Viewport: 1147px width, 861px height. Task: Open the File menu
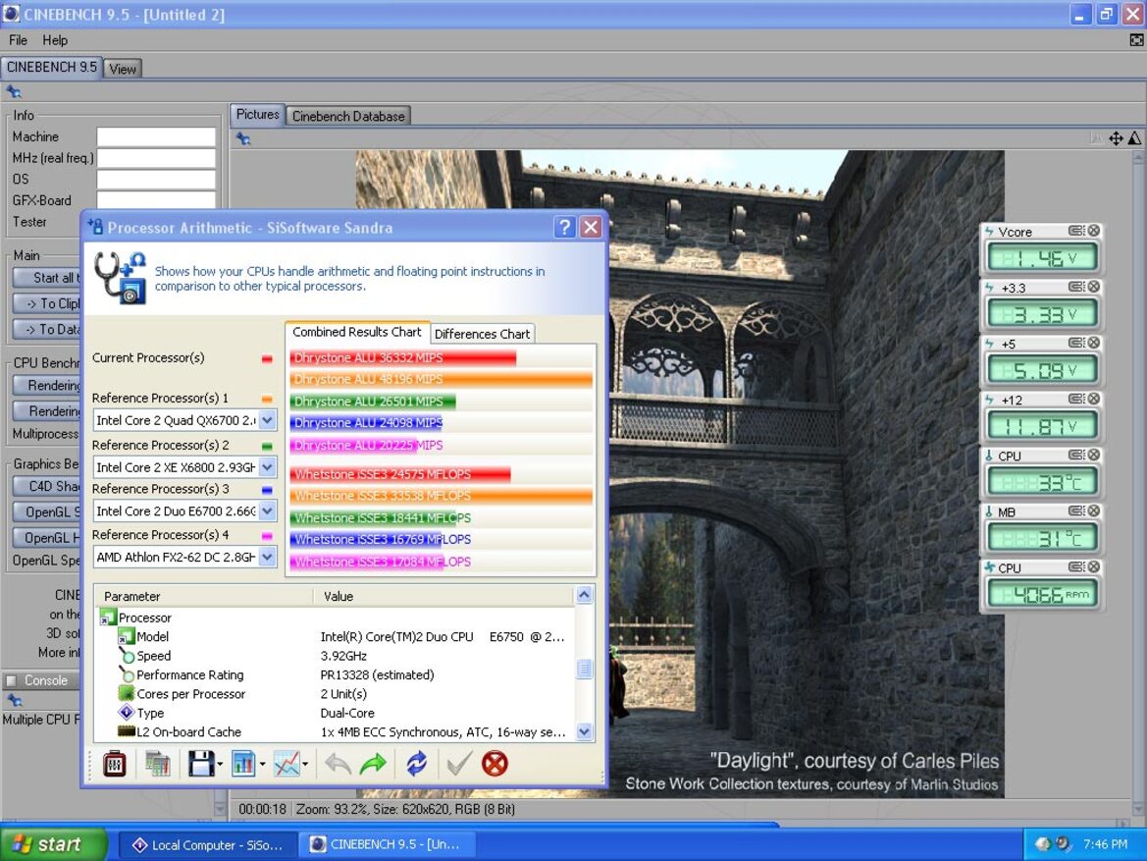(19, 40)
